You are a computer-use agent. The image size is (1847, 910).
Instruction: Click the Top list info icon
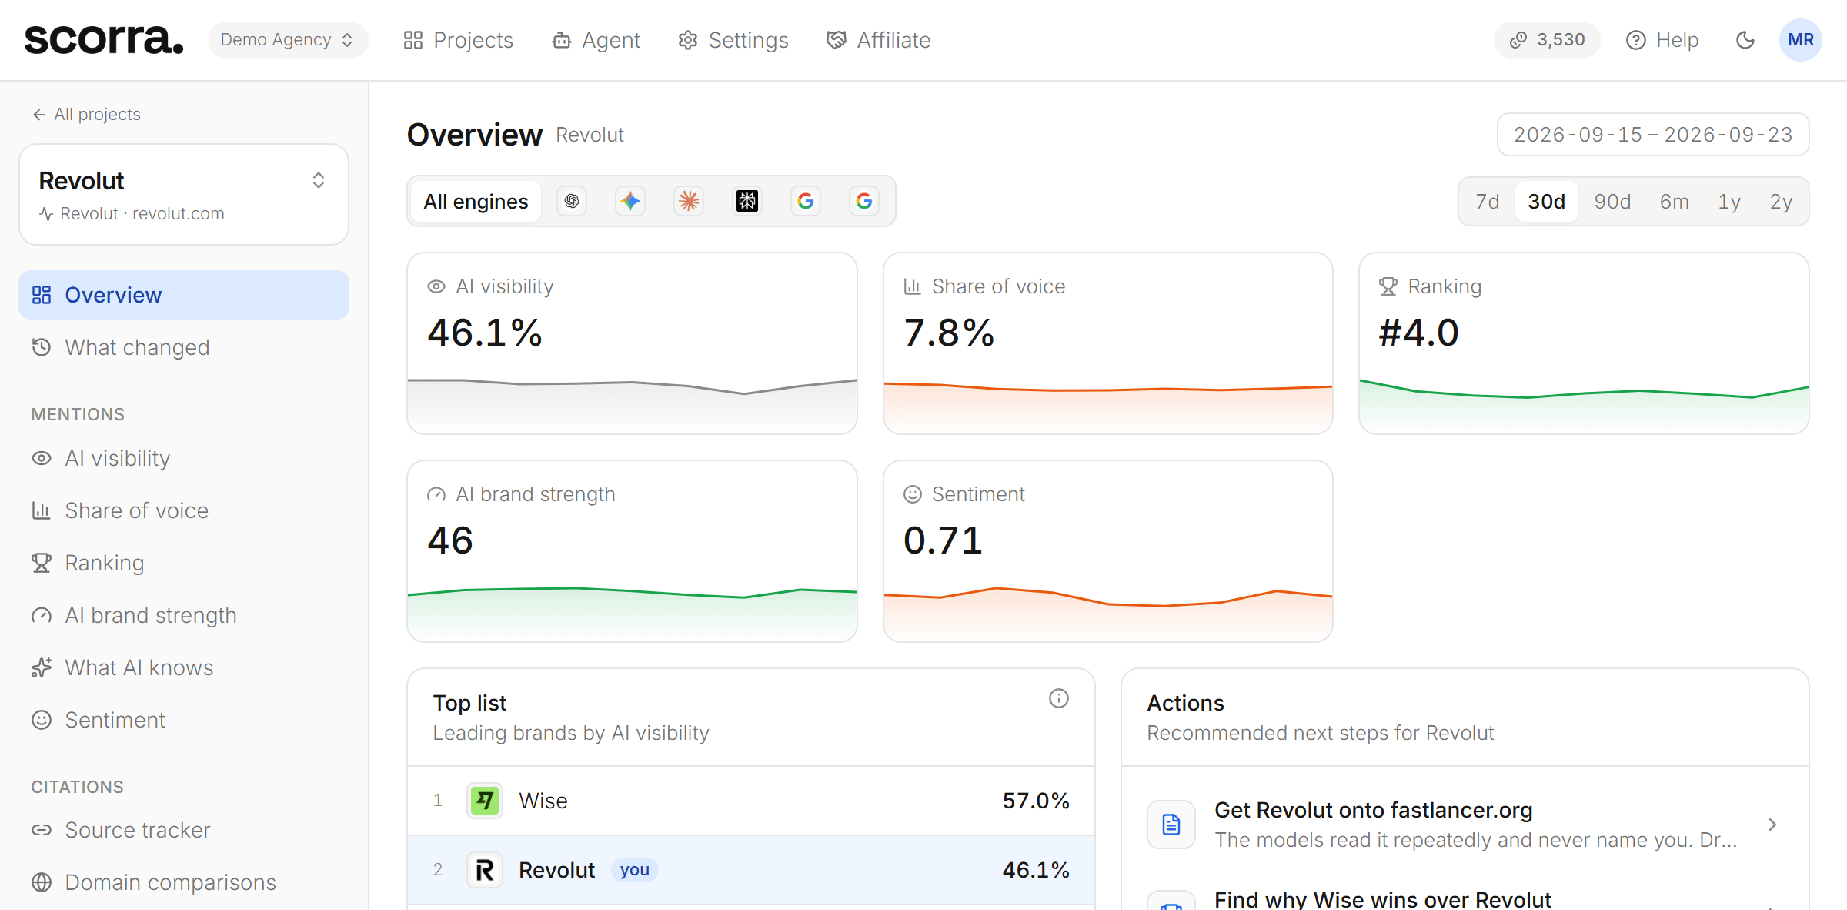pos(1059,698)
